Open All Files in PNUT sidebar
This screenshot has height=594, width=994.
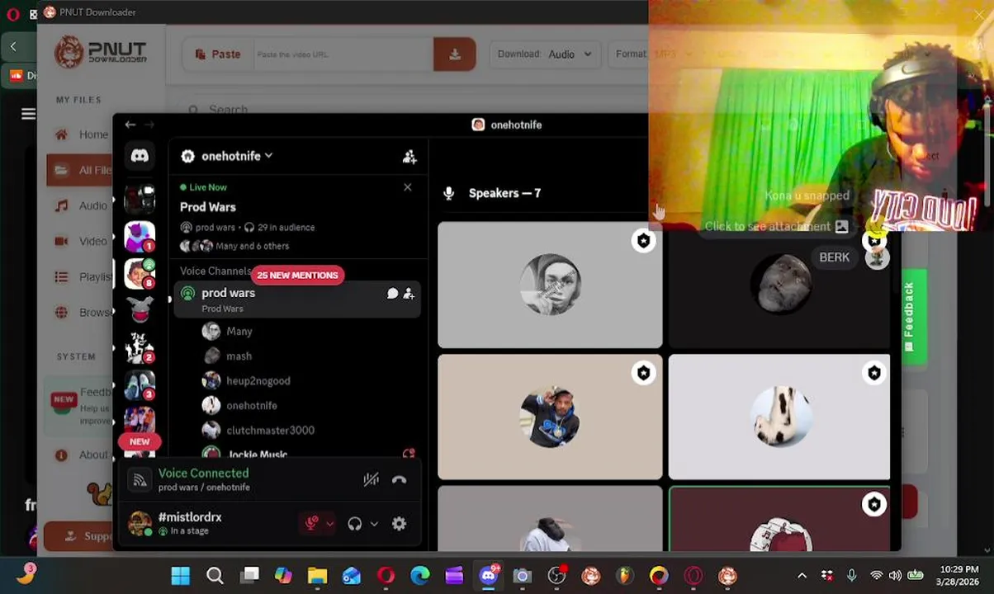(81, 170)
